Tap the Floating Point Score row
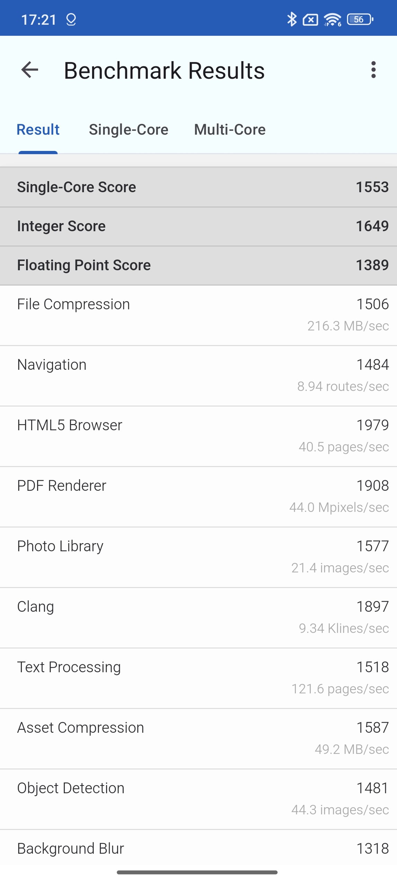 pyautogui.click(x=198, y=265)
